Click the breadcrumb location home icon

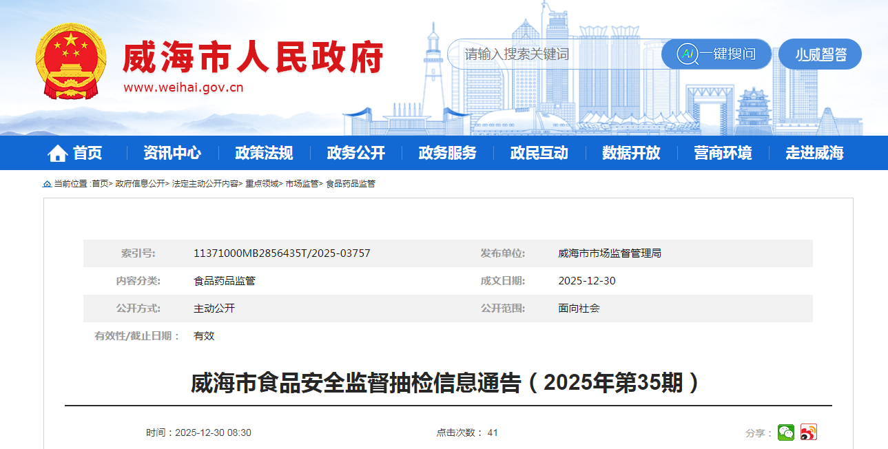pyautogui.click(x=47, y=184)
